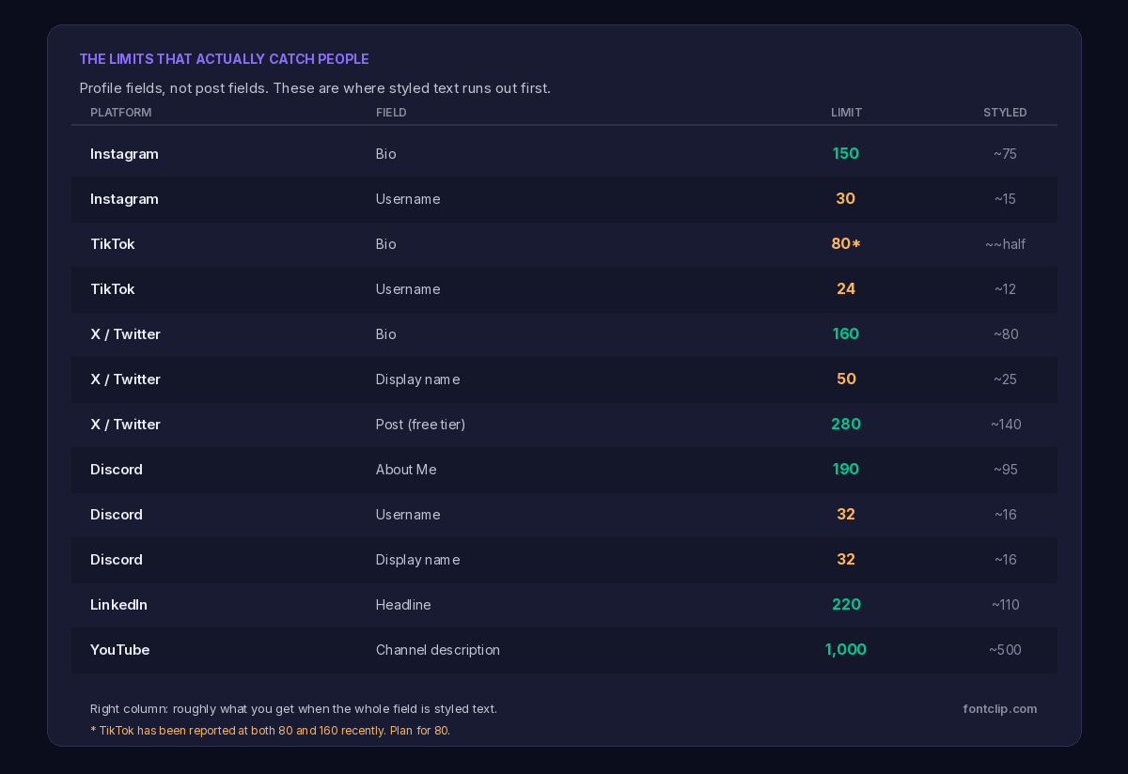Viewport: 1128px width, 774px height.
Task: Click the styled value ~75
Action: (1005, 154)
